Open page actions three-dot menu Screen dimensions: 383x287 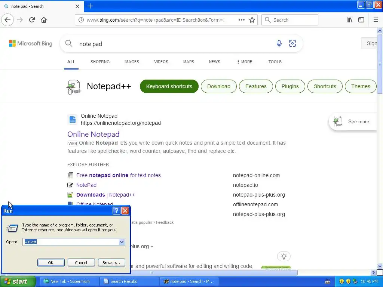241,20
